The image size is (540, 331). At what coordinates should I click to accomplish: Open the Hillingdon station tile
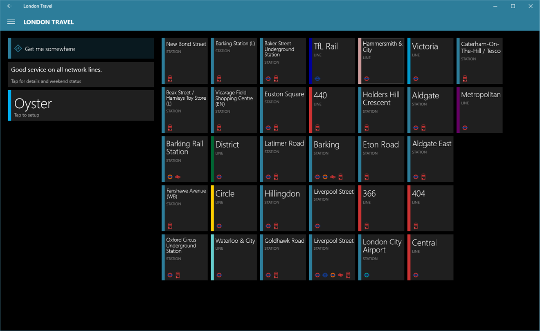coord(283,208)
